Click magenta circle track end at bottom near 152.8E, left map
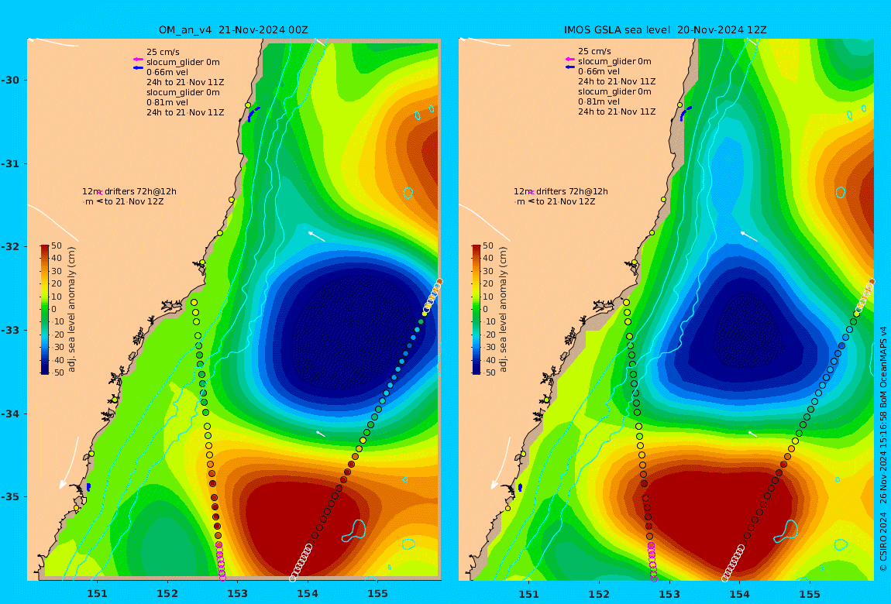The image size is (891, 604). pyautogui.click(x=222, y=578)
